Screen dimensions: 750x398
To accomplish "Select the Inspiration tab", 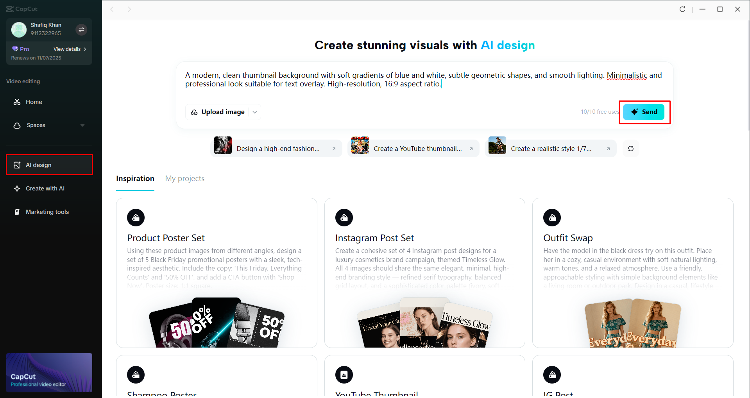I will tap(134, 178).
